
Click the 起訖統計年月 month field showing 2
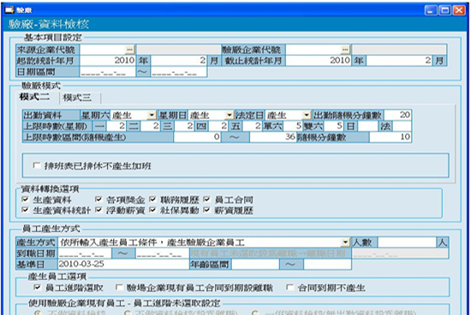click(x=179, y=61)
